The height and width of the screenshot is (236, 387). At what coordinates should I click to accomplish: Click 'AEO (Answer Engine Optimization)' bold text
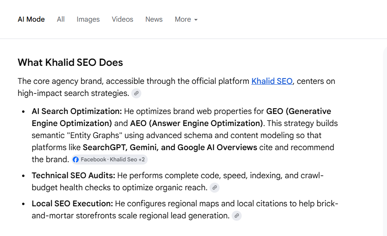pos(196,124)
